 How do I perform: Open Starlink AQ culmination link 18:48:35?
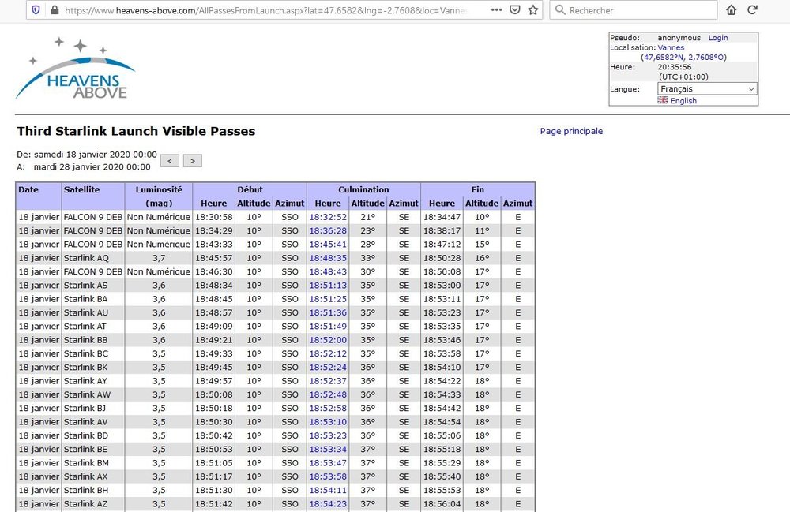(x=328, y=258)
